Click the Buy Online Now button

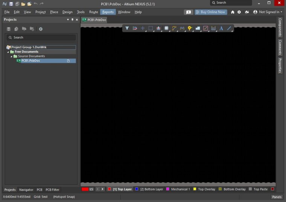tap(211, 12)
